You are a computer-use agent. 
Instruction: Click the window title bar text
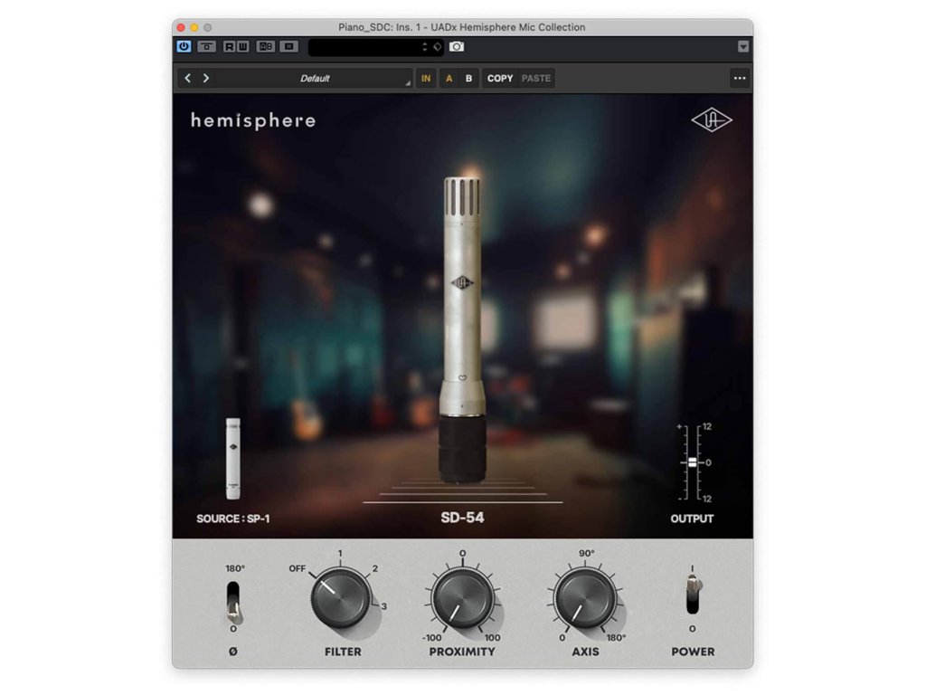click(462, 27)
